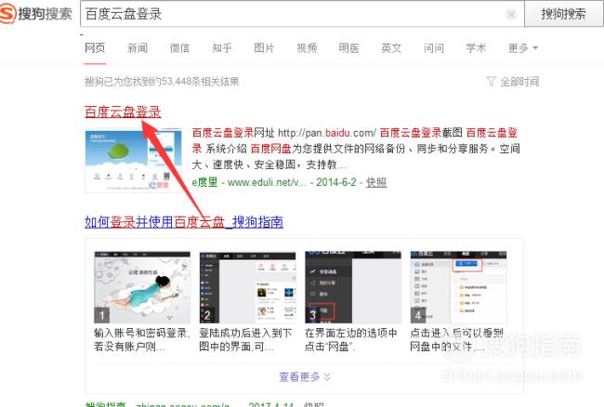
Task: Switch to the 新闻 tab
Action: click(138, 48)
